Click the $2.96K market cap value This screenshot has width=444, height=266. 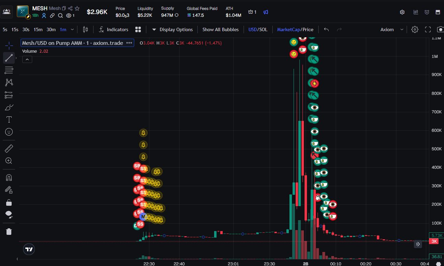[x=97, y=12]
